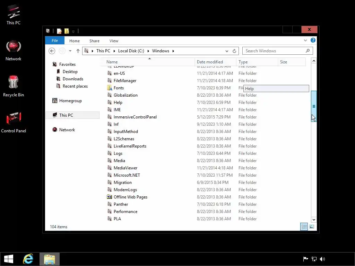Viewport: 355px width, 266px height.
Task: Select Network in the navigation pane
Action: point(67,130)
